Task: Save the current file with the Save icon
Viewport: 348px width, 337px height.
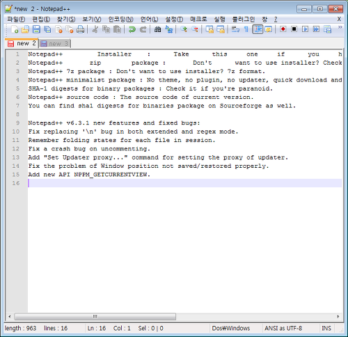Action: (36, 29)
